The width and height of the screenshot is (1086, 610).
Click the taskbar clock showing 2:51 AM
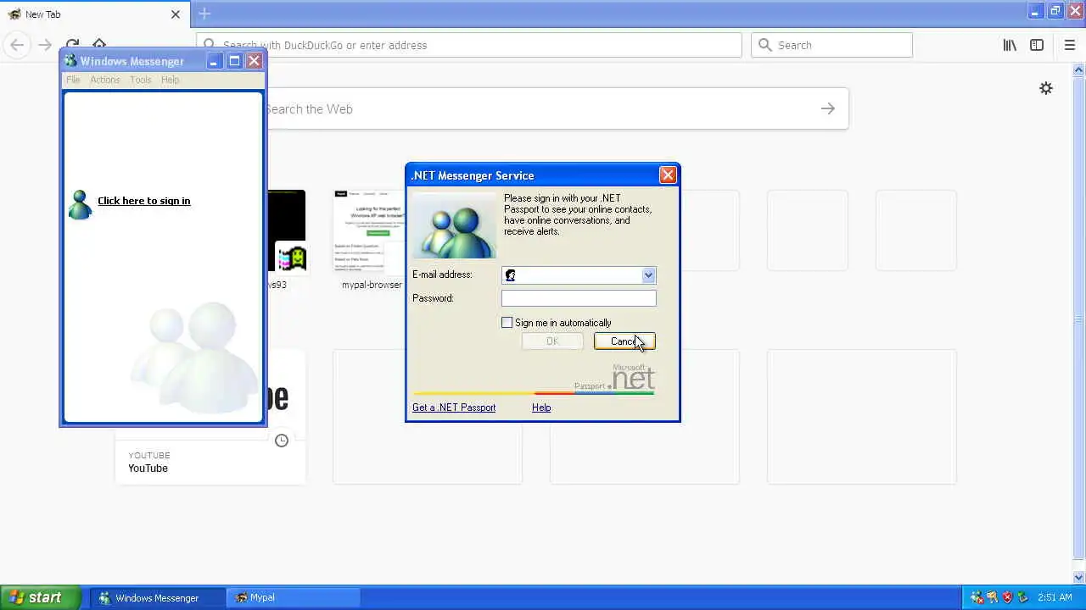coord(1055,597)
